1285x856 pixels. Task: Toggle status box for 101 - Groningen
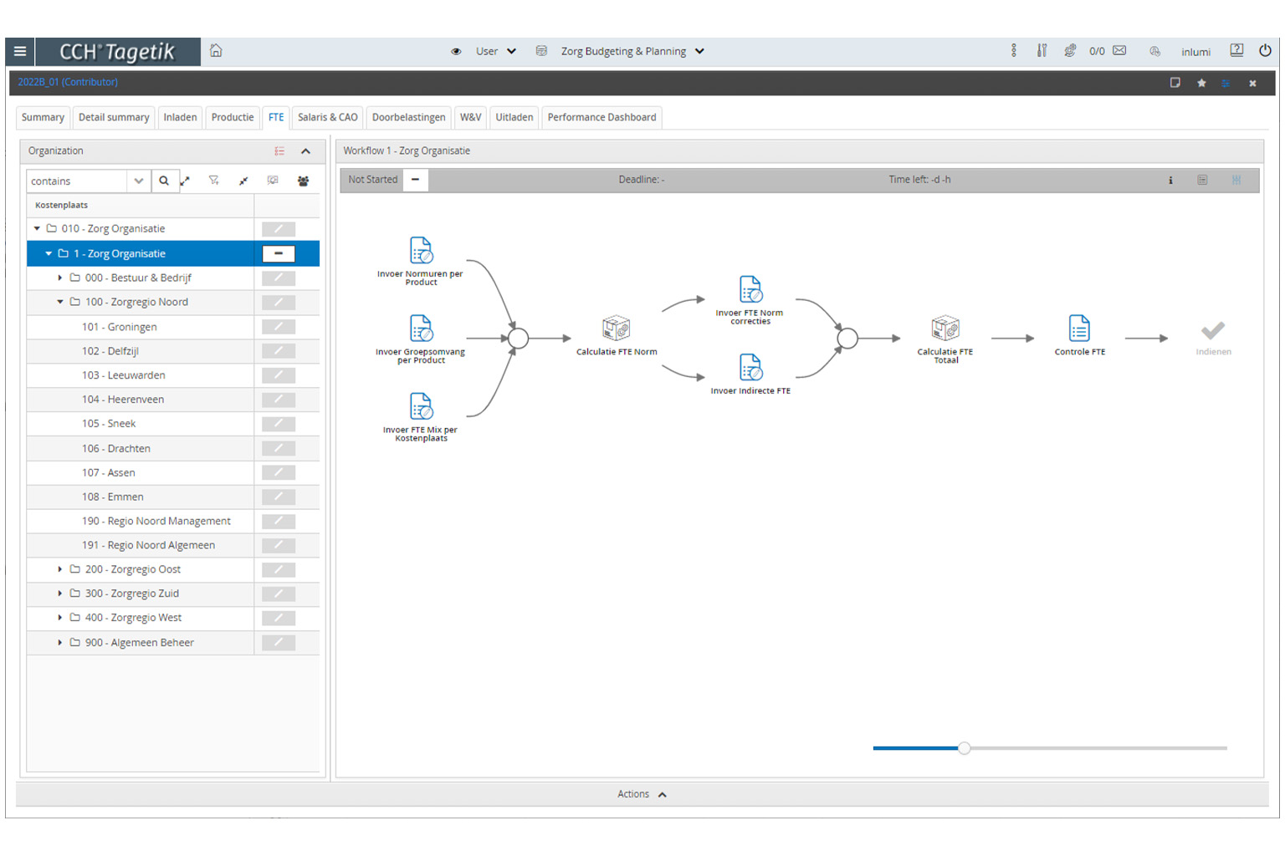coord(279,327)
